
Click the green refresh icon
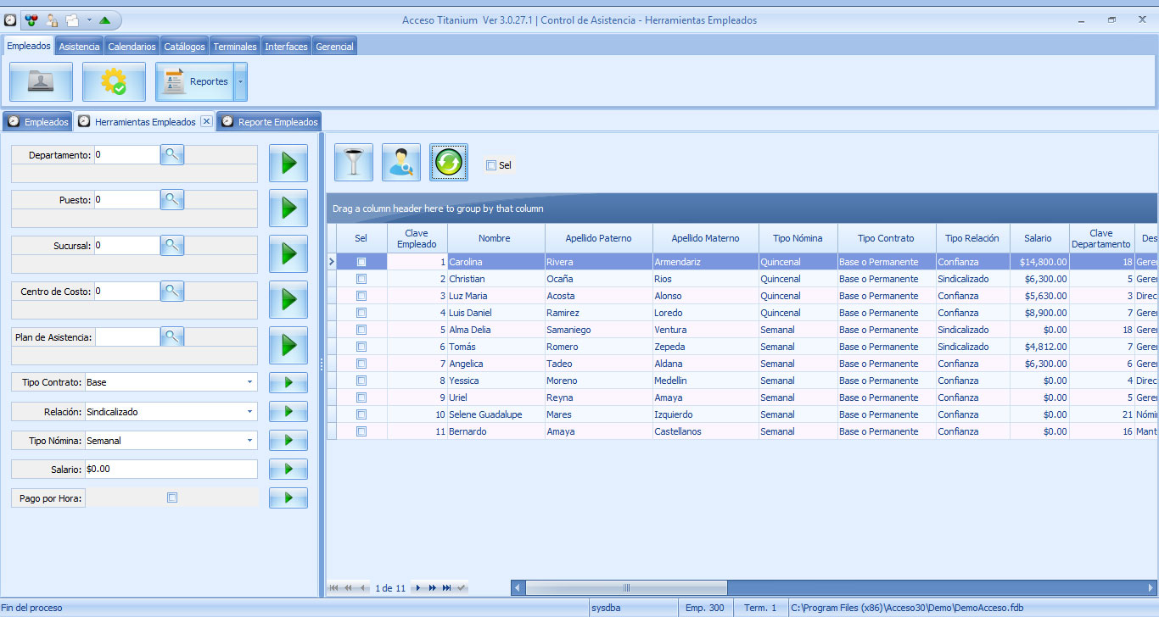(449, 162)
